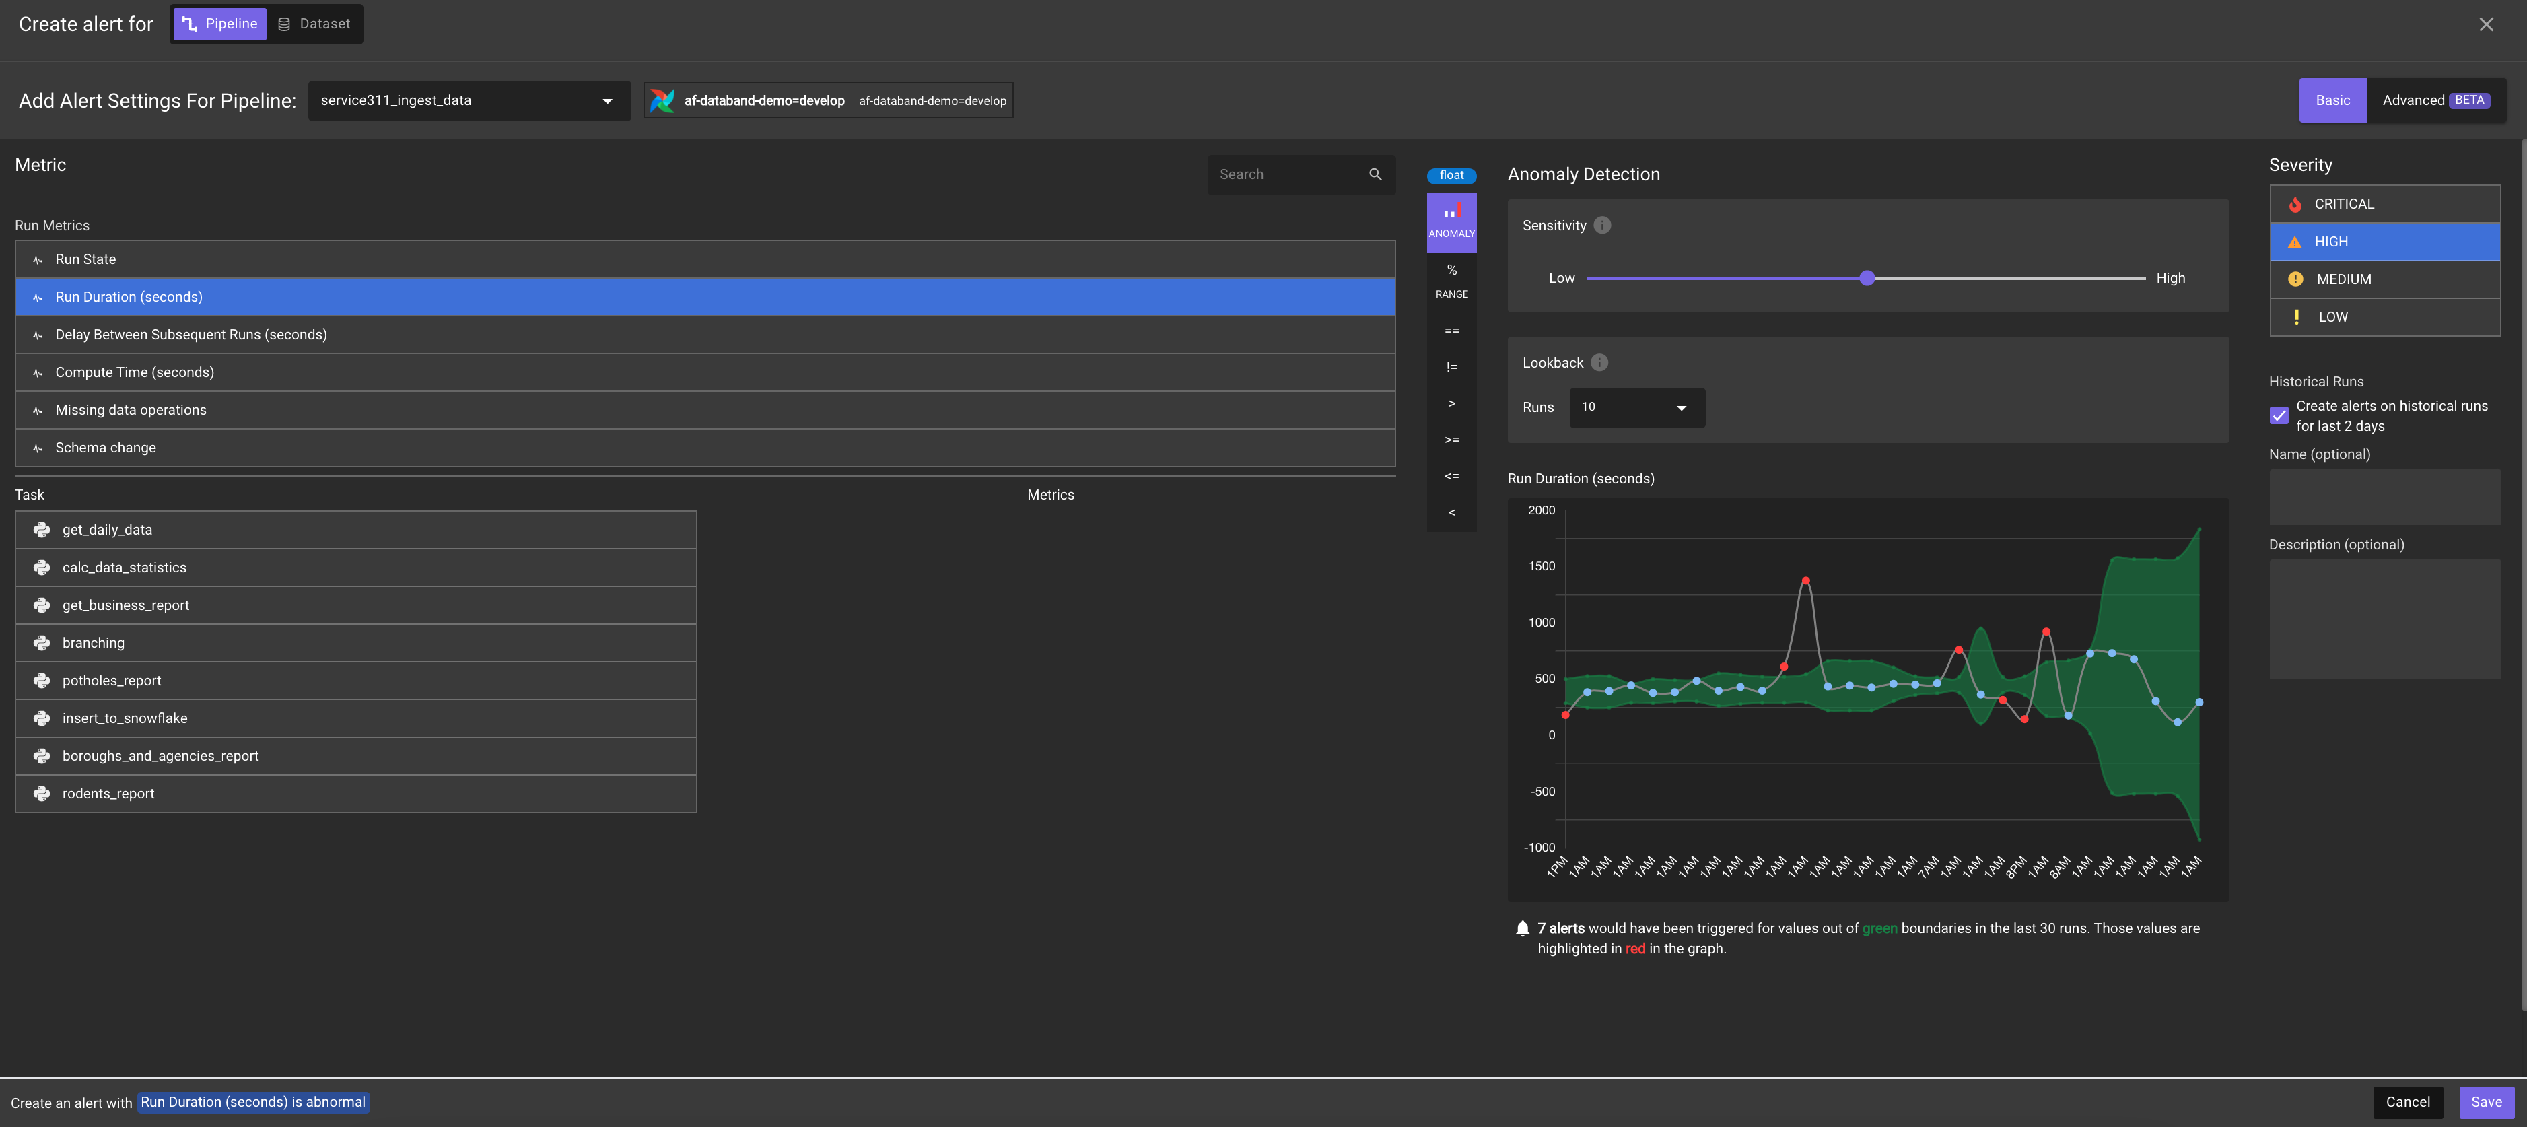Select the ANOMALY detection type icon
2527x1127 pixels.
pos(1451,221)
